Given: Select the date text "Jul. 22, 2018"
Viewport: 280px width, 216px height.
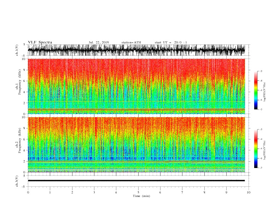Looking at the screenshot, I should [99, 42].
